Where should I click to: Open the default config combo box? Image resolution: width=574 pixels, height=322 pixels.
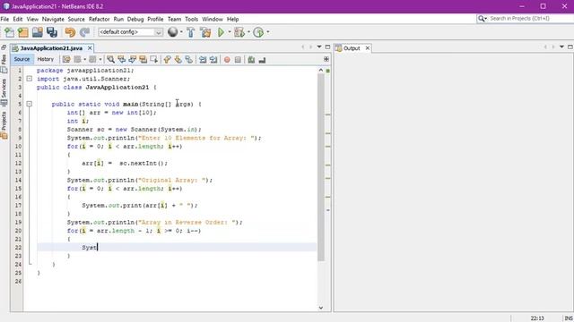point(130,32)
